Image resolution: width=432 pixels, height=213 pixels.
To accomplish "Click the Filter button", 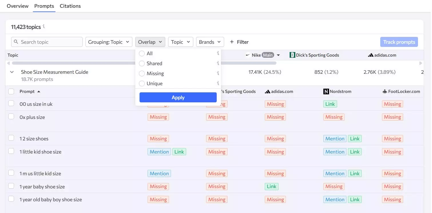I will (239, 42).
